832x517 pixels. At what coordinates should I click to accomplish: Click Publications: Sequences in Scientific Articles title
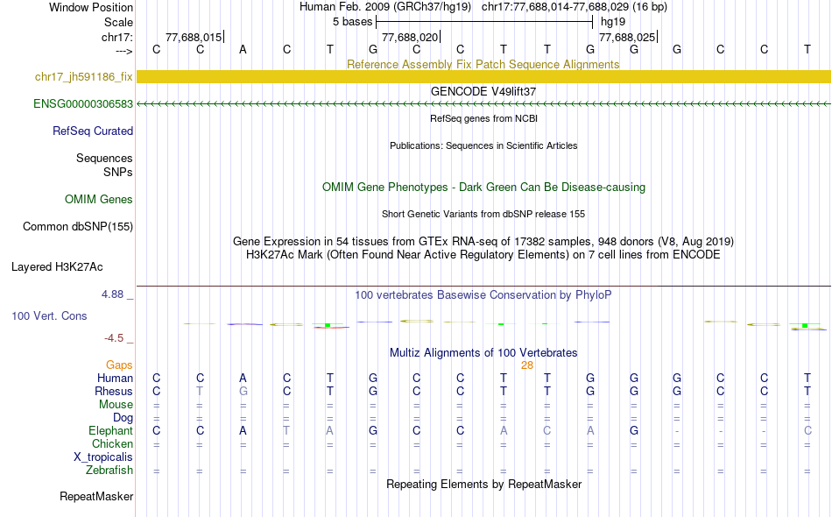pos(483,146)
